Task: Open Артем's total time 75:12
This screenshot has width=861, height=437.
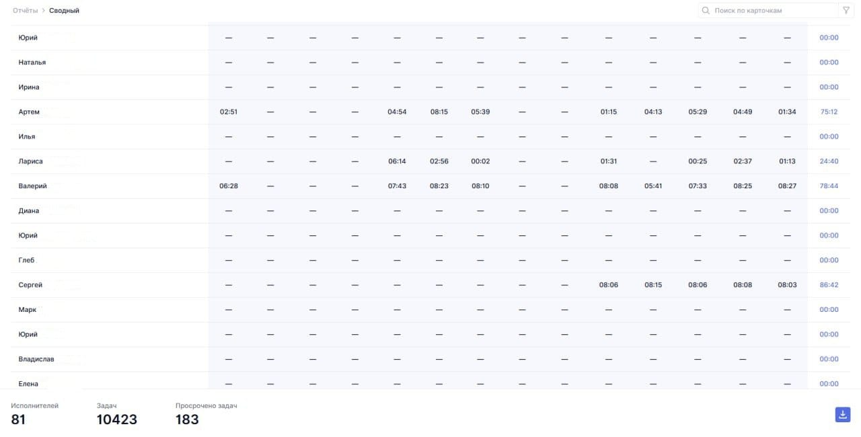Action: [x=829, y=112]
